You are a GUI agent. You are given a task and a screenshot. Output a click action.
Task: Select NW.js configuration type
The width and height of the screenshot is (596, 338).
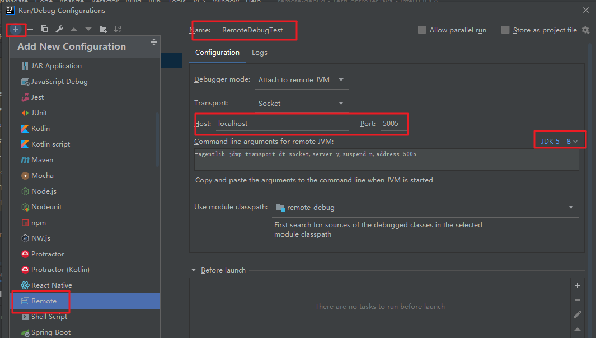pyautogui.click(x=85, y=238)
